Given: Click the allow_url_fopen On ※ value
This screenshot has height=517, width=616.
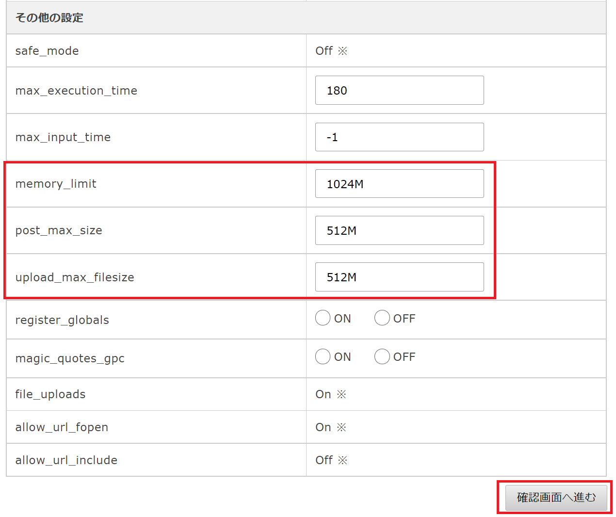Looking at the screenshot, I should tap(331, 427).
